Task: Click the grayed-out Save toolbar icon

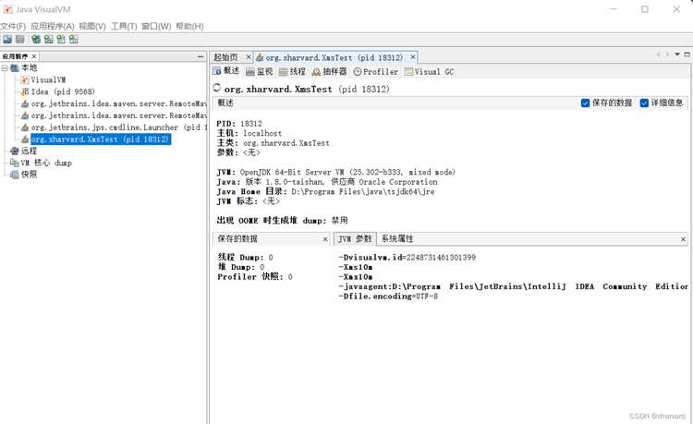Action: (x=20, y=40)
